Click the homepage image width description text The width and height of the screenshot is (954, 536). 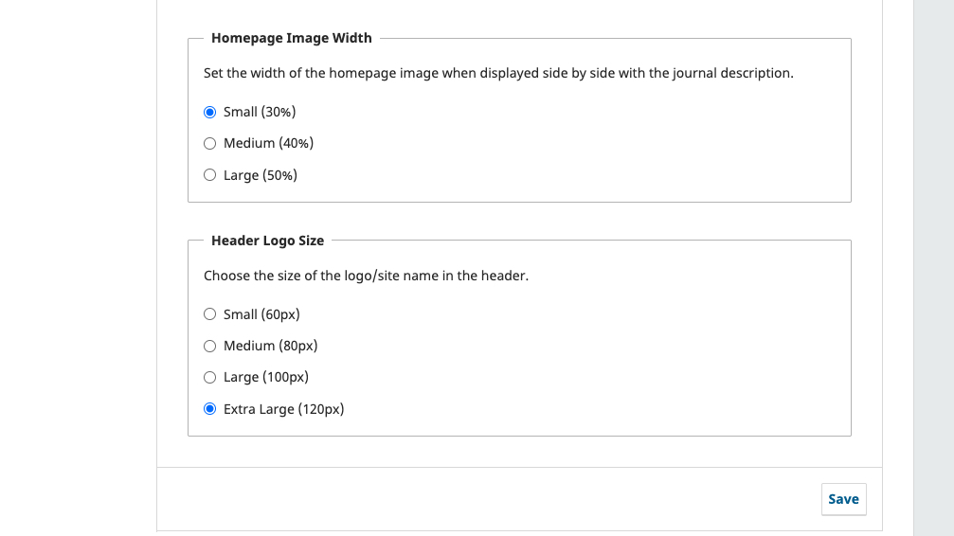(498, 73)
